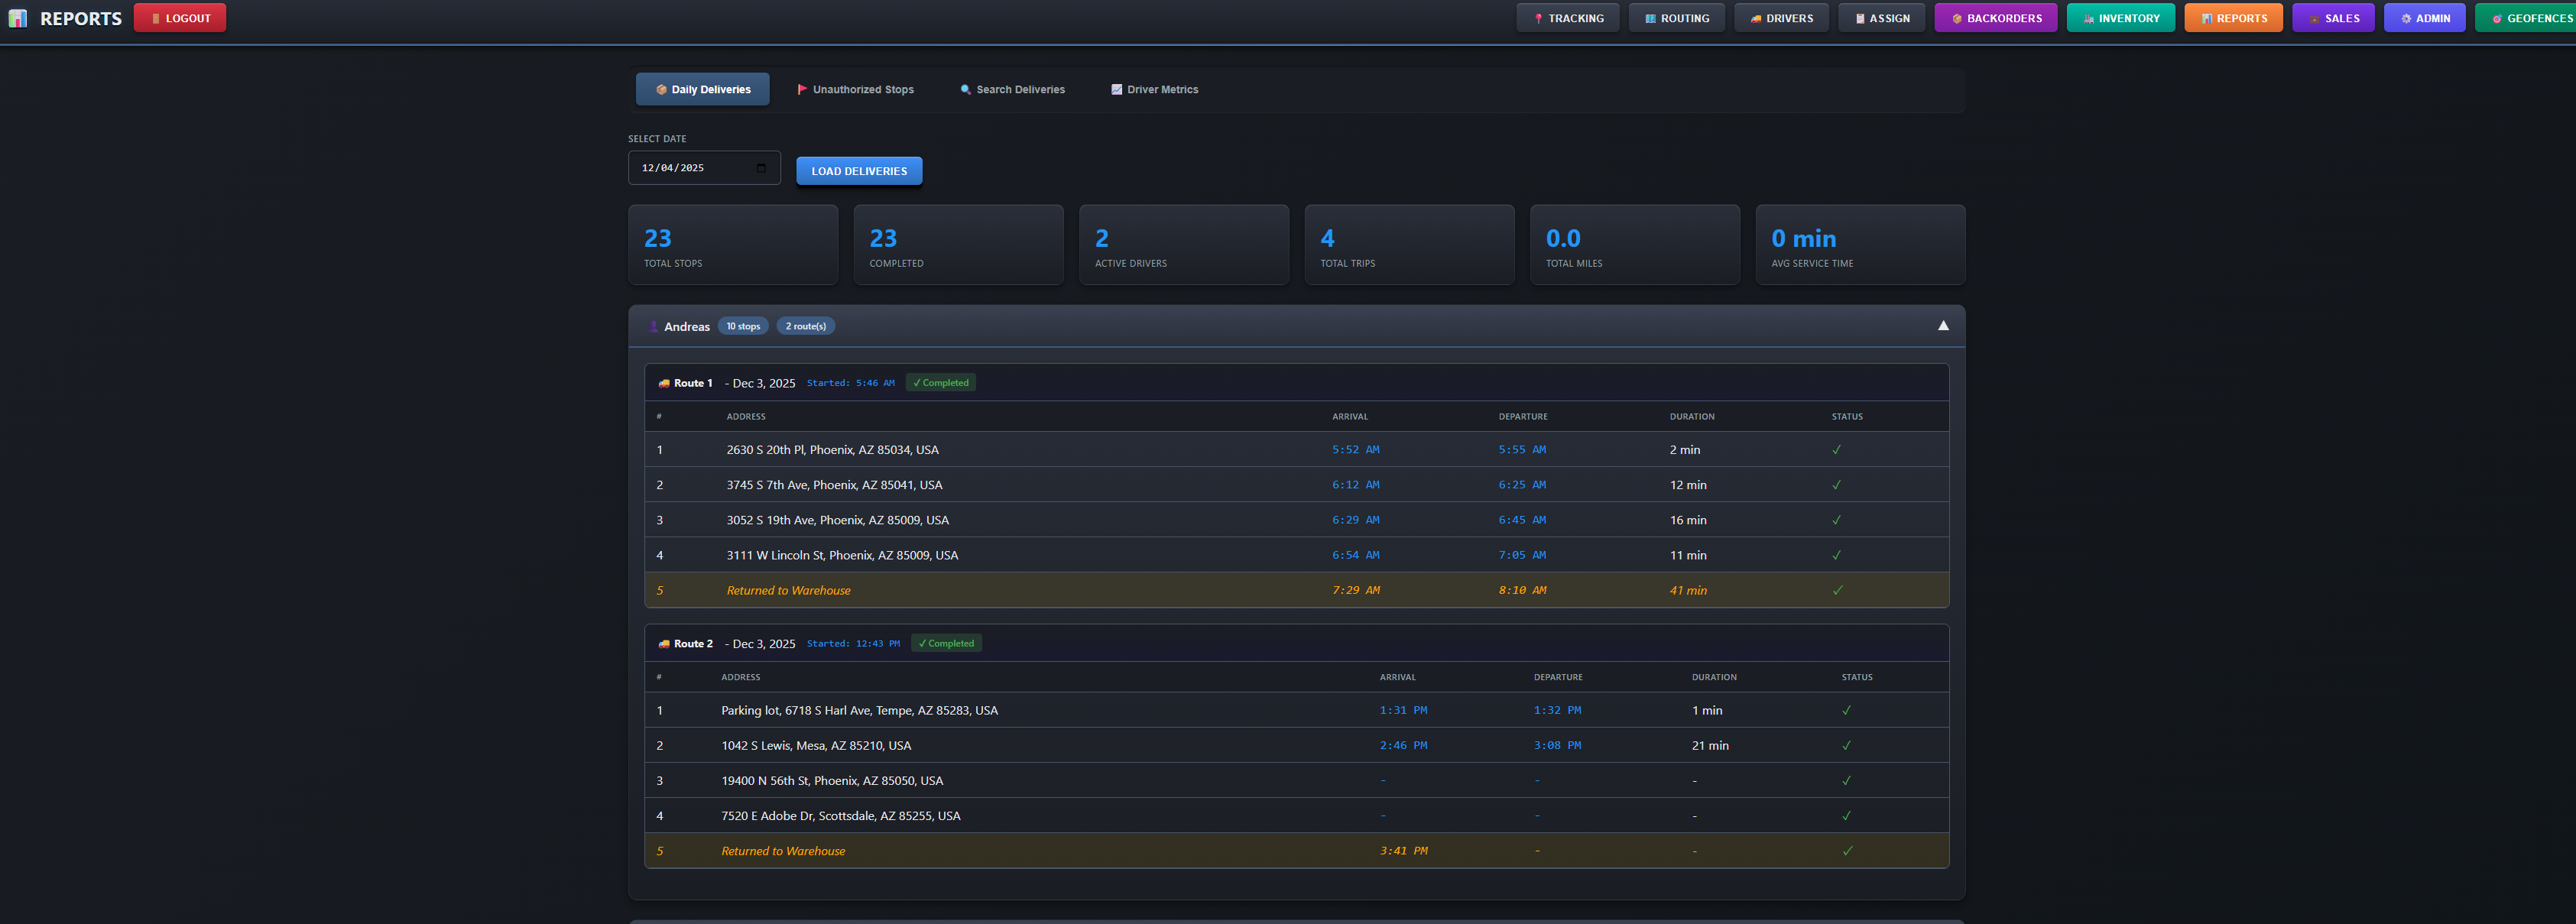Open the Sales page
The image size is (2576, 924).
point(2333,18)
